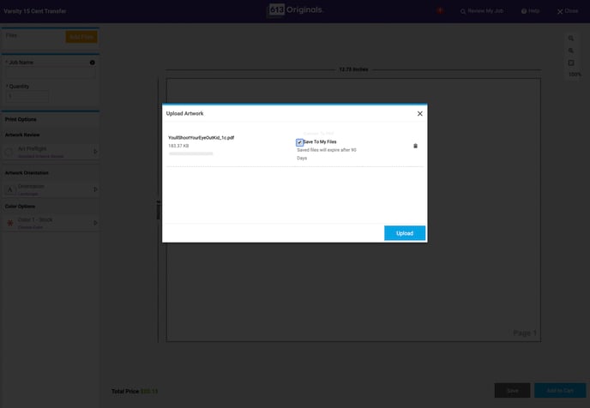
Task: Click the Job Name info icon
Action: 93,63
